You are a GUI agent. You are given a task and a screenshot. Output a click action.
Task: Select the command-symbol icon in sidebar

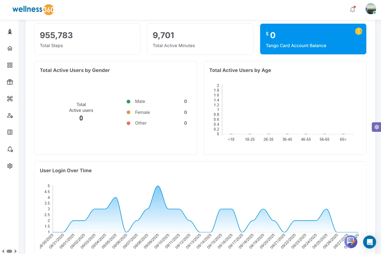(x=10, y=99)
